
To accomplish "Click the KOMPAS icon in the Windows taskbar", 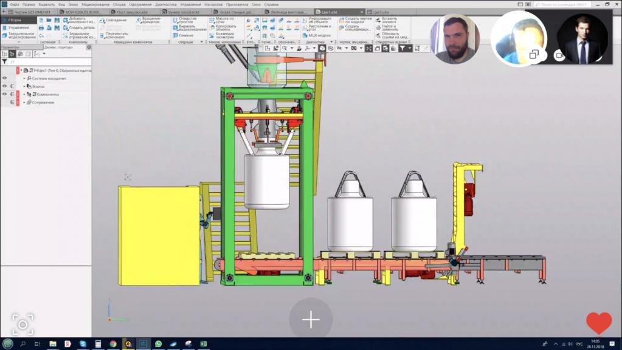I will click(x=143, y=344).
